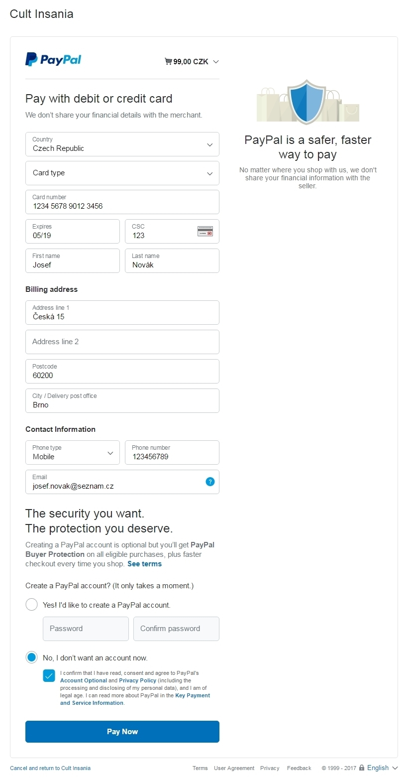This screenshot has width=409, height=779.
Task: Open the English language selector
Action: click(x=382, y=768)
